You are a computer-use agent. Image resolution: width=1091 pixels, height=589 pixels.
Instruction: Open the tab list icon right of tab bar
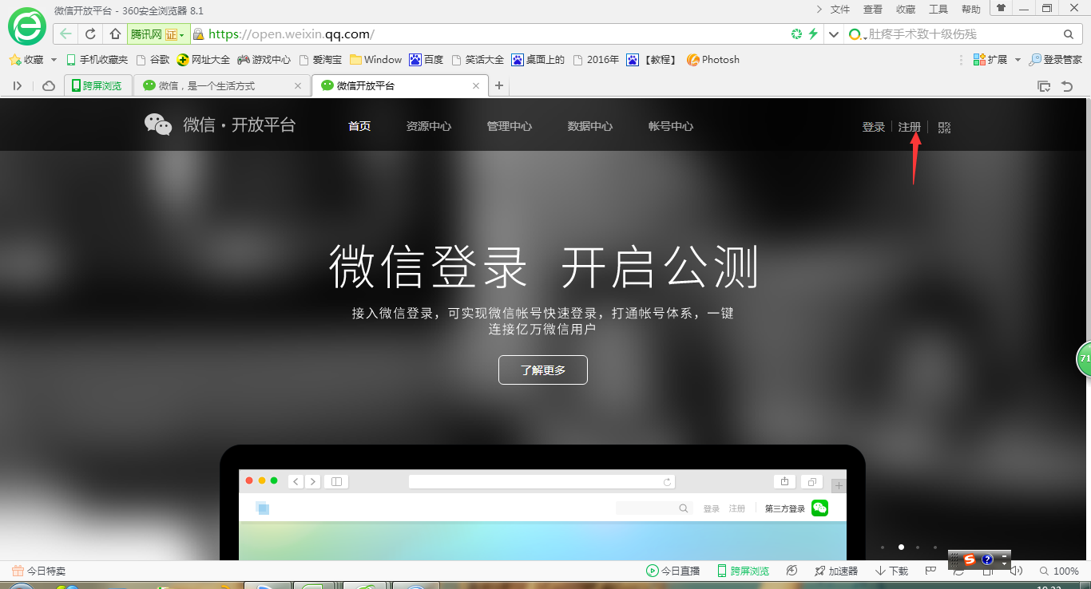click(1043, 85)
